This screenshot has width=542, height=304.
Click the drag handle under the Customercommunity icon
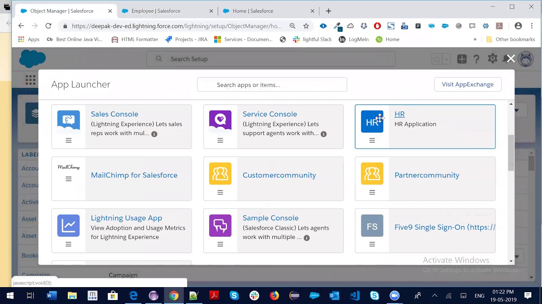[220, 193]
